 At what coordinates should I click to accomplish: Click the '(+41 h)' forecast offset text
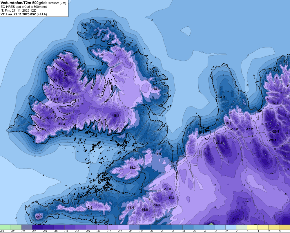[x=42, y=14]
